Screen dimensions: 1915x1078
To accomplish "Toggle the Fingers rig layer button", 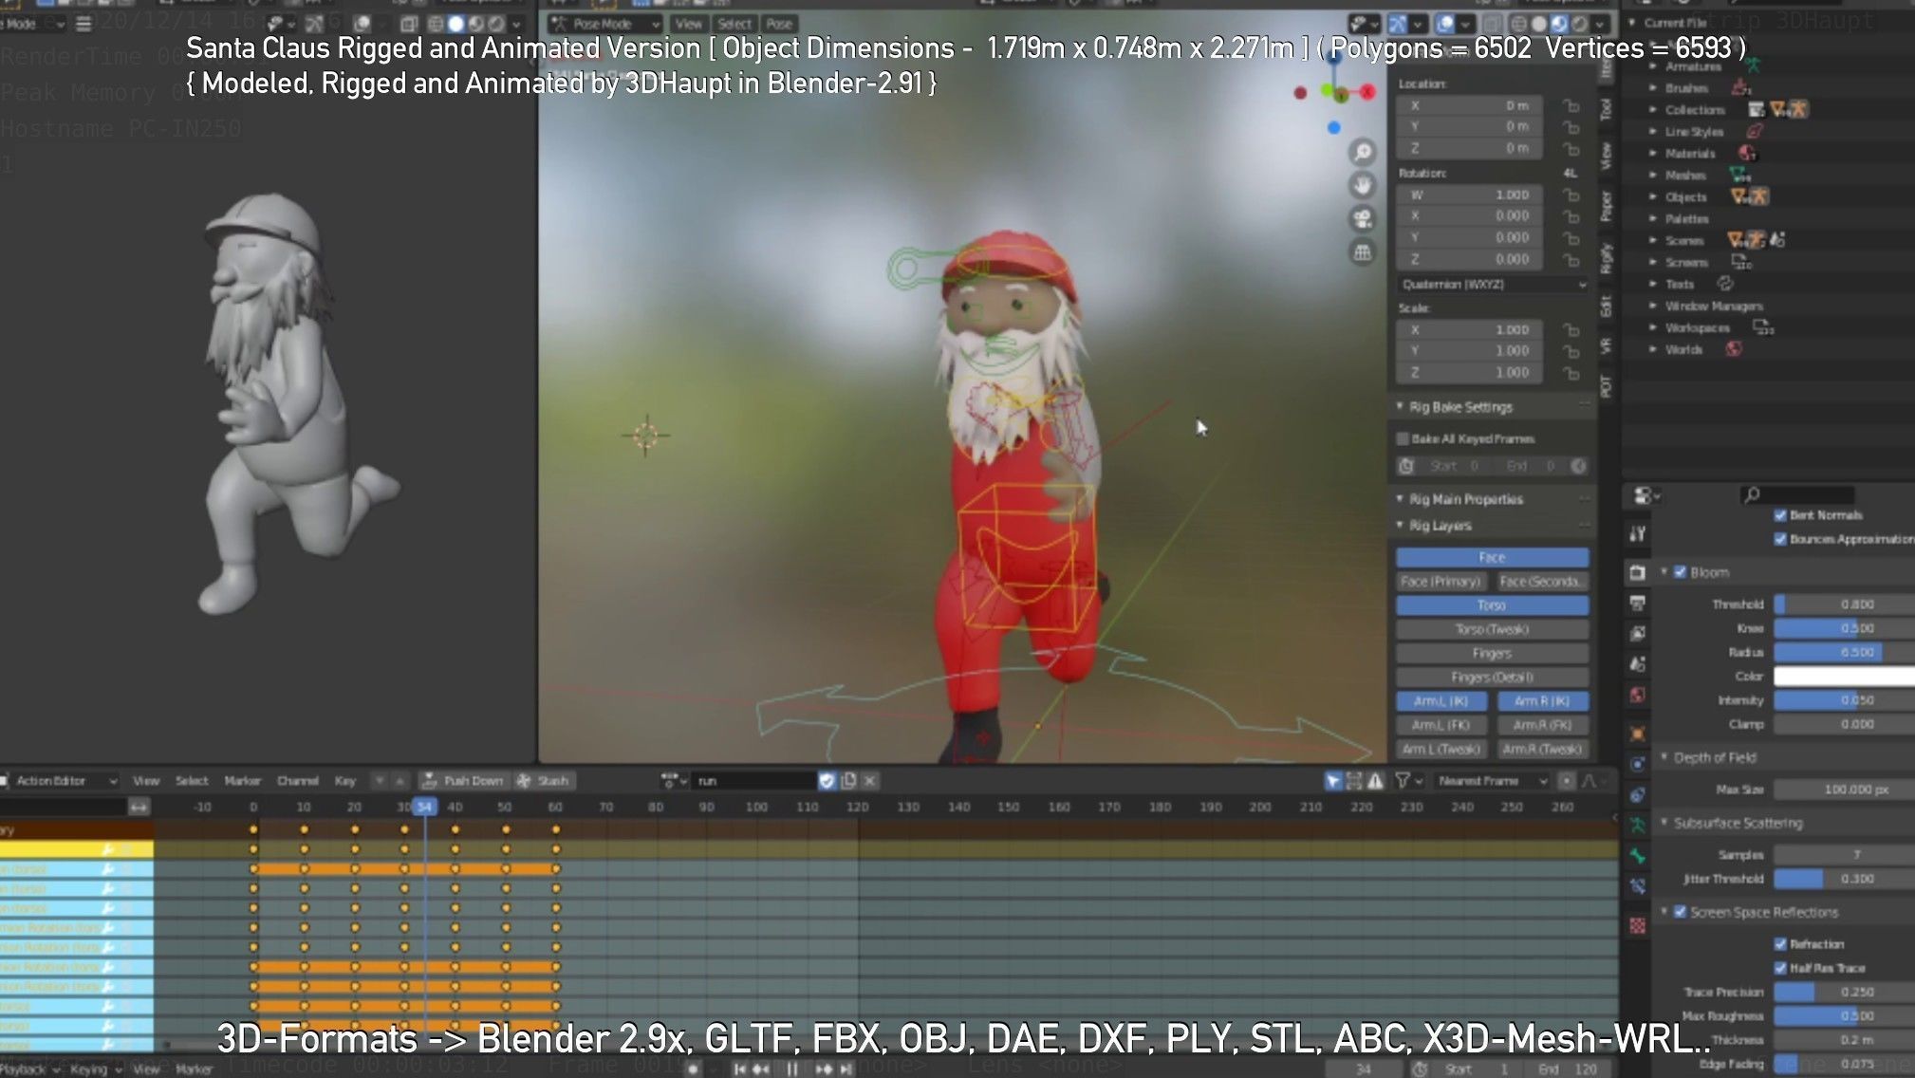I will (1492, 653).
